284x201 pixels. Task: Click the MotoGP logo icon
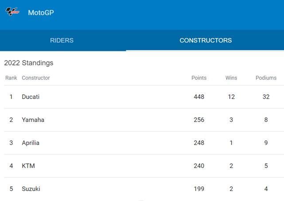pos(12,12)
